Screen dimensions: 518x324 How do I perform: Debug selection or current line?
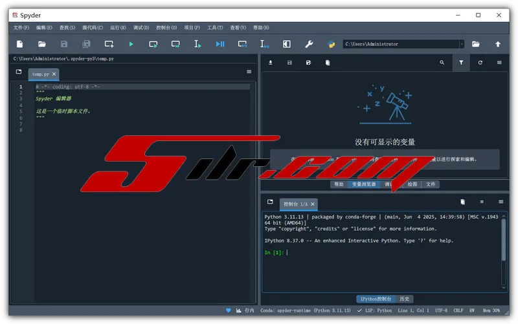(x=264, y=44)
